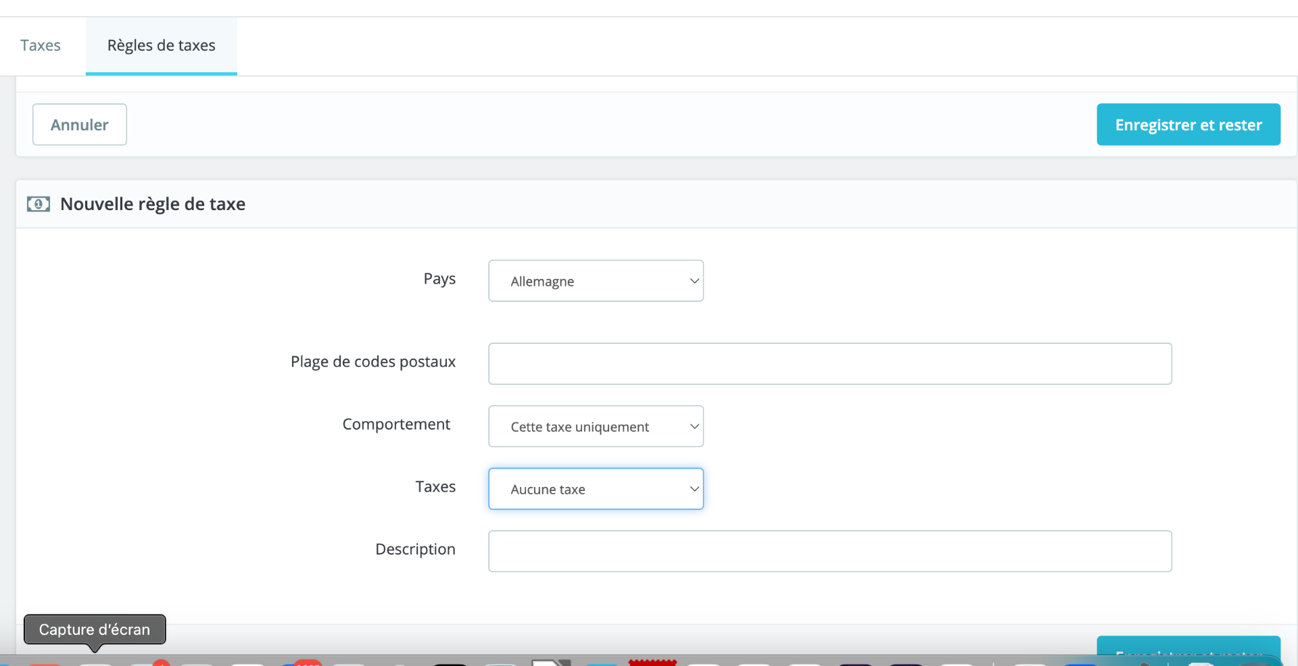Switch to the Taxes tab
This screenshot has height=666, width=1298.
click(x=41, y=45)
